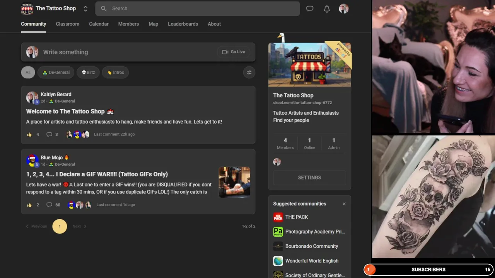View the 4 Members count
This screenshot has height=278, width=495.
[x=285, y=143]
